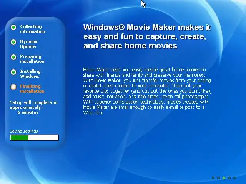Image resolution: width=246 pixels, height=184 pixels.
Task: Click the green bullet beside Installing Windows
Action: click(13, 72)
